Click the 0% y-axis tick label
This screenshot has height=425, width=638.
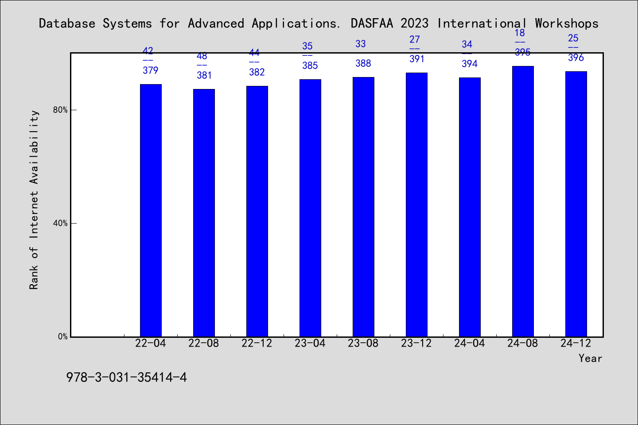click(63, 336)
